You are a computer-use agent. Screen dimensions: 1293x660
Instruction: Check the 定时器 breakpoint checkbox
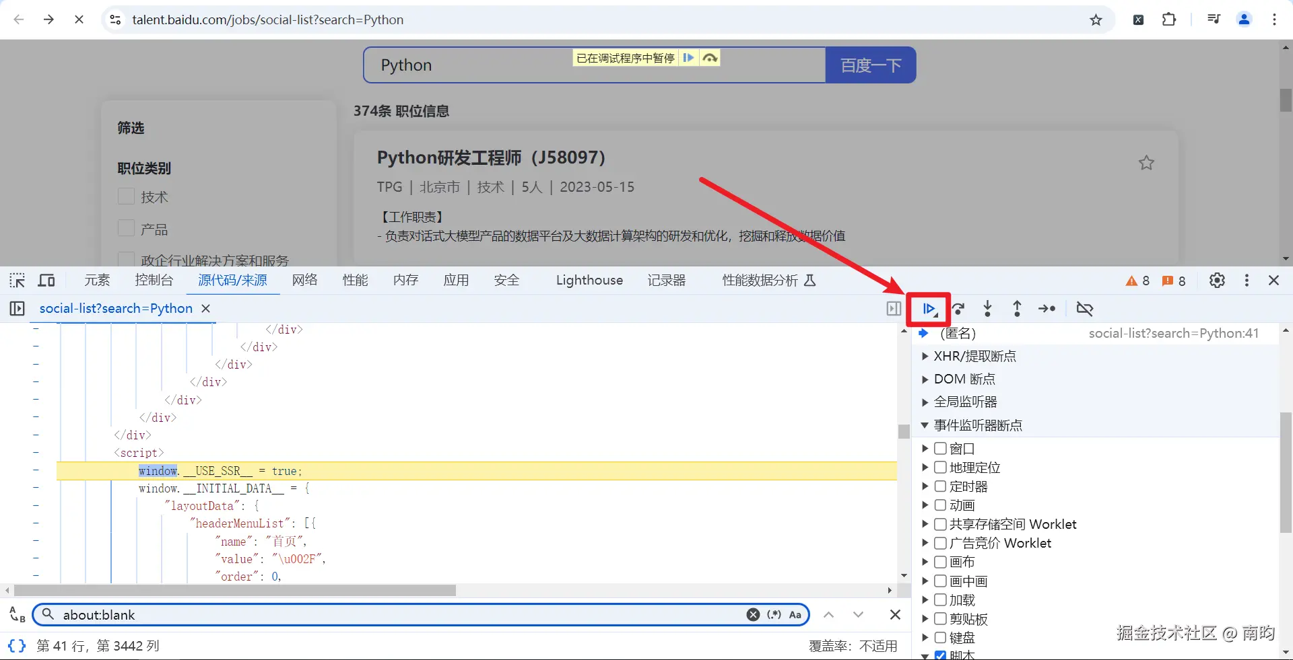point(940,486)
